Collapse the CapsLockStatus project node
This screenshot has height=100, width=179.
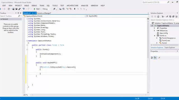coord(152,26)
